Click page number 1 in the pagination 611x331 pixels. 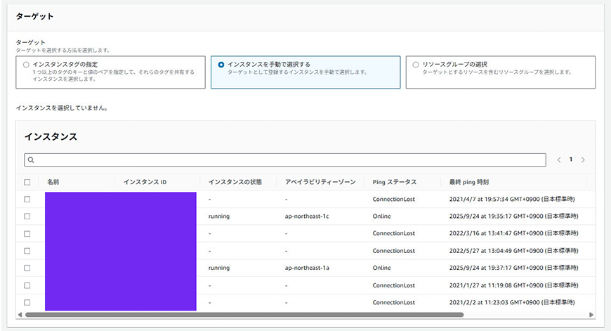click(571, 160)
